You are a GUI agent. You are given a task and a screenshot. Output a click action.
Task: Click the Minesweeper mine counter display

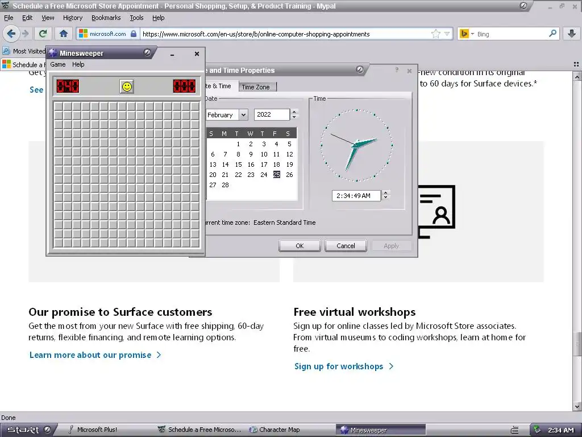click(68, 86)
